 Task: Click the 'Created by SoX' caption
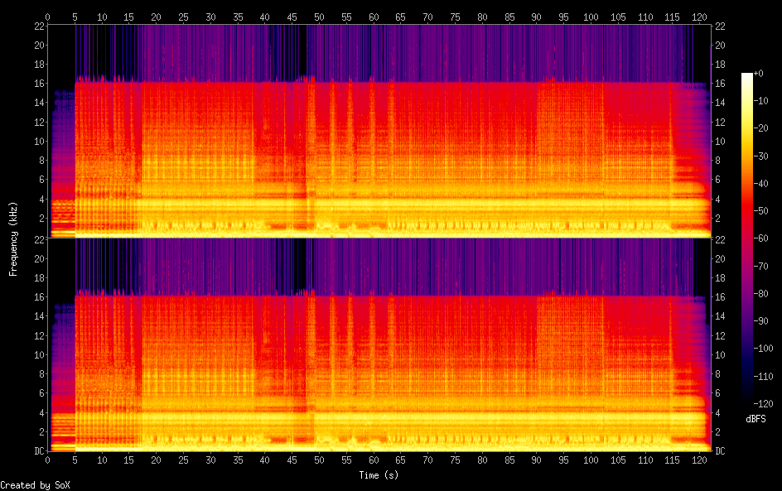35,485
